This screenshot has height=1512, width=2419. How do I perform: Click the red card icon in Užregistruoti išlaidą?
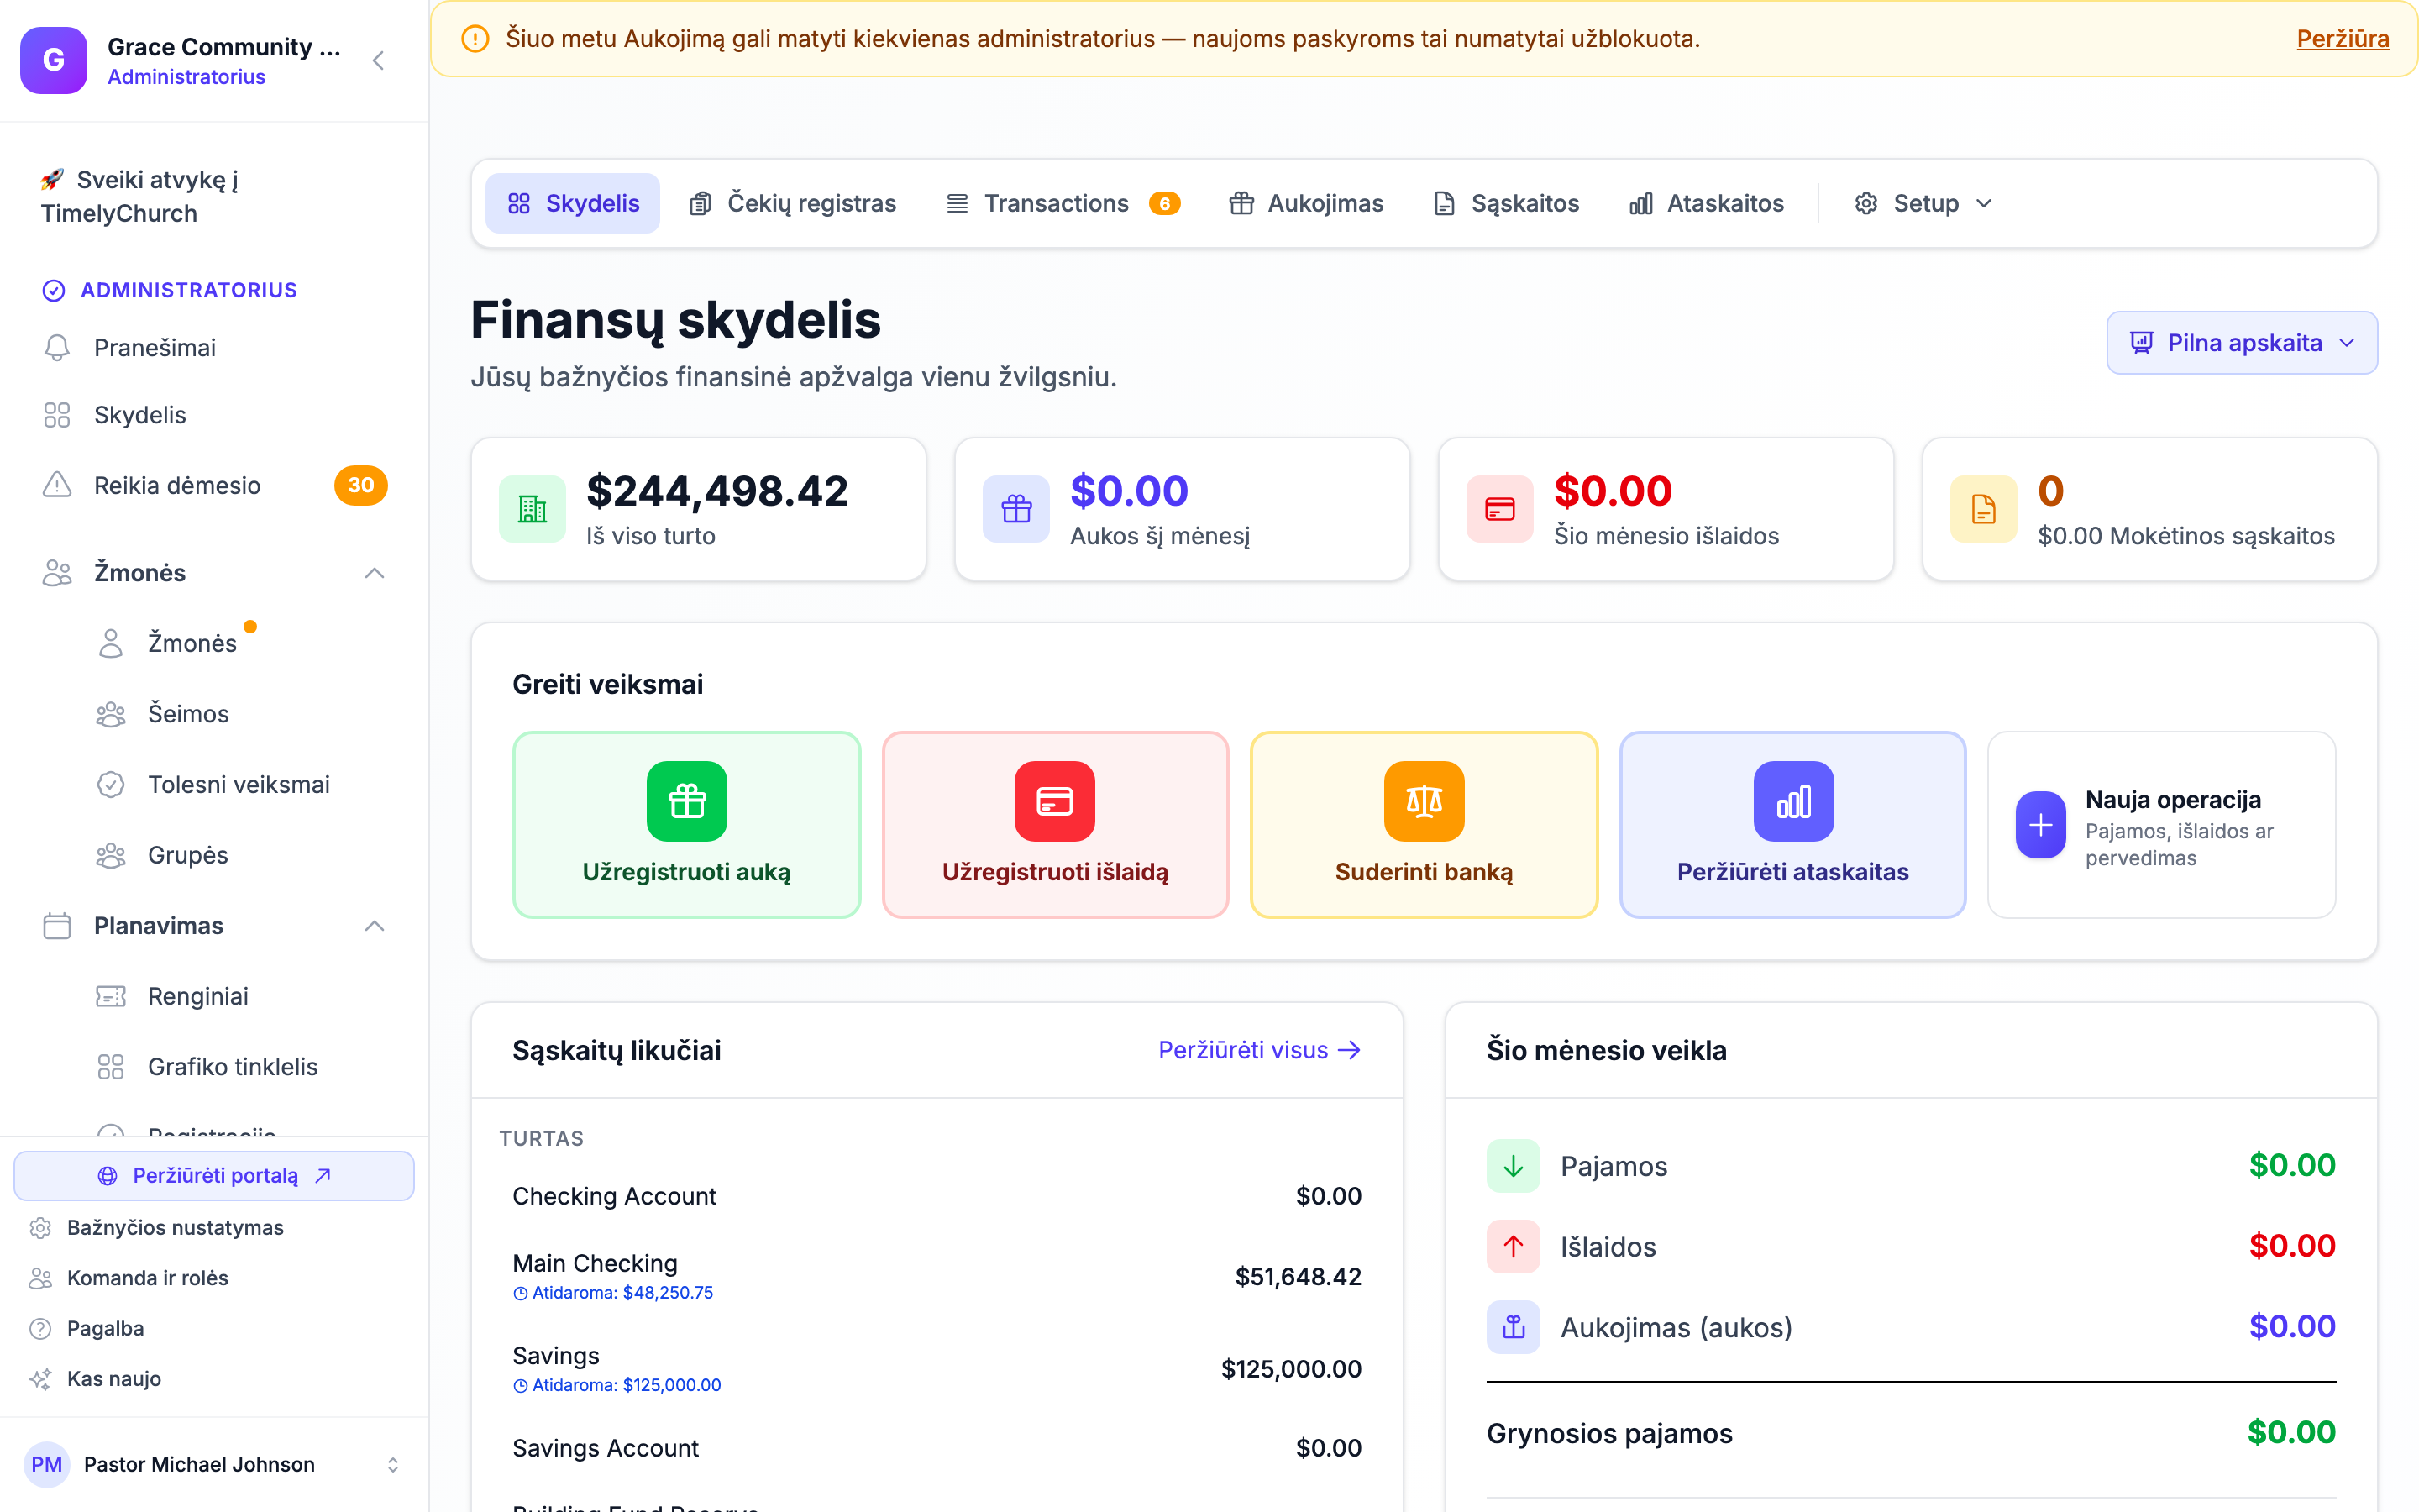tap(1055, 801)
